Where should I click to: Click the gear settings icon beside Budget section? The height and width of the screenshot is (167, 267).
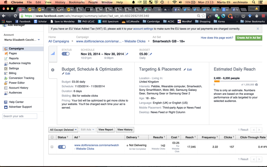tap(53, 70)
